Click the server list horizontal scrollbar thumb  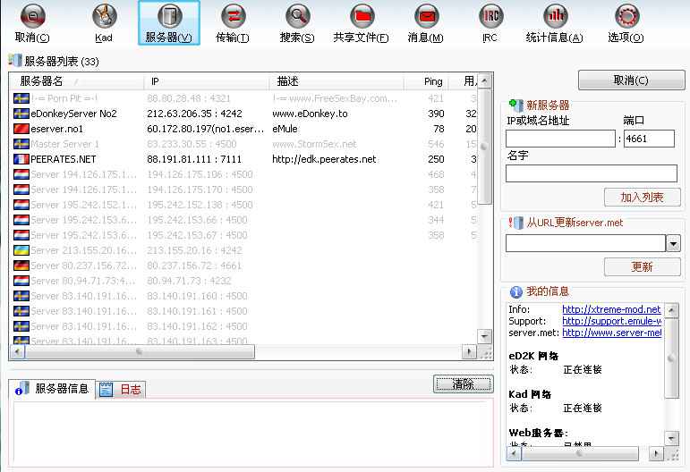[140, 352]
